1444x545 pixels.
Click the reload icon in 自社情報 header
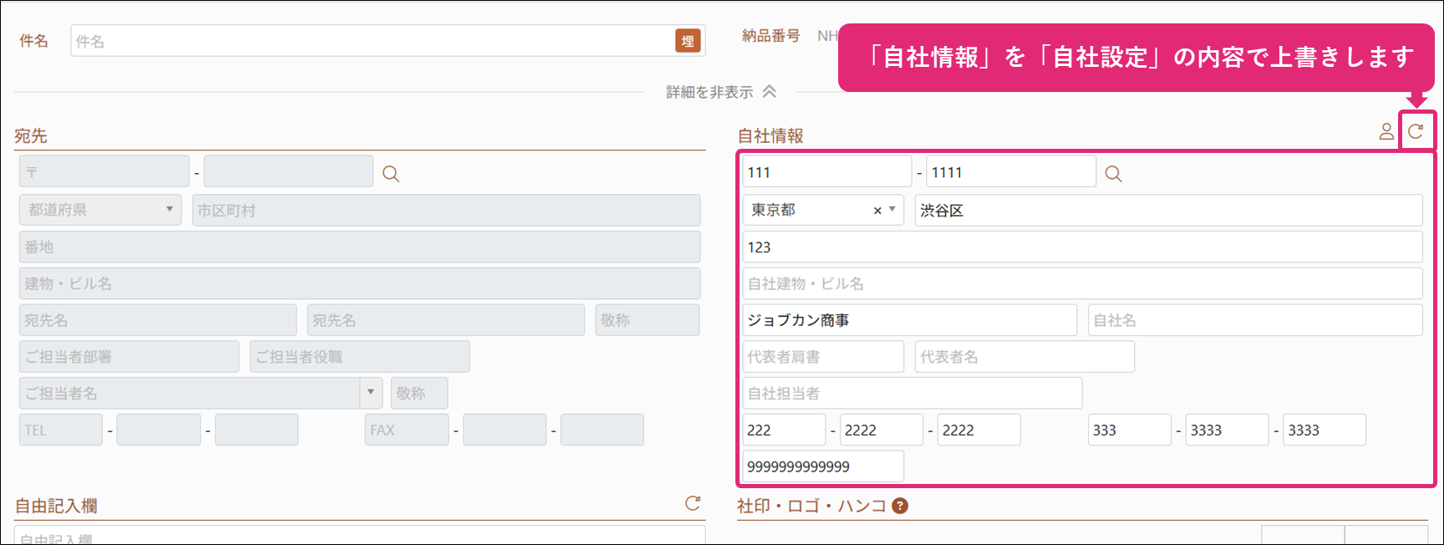tap(1416, 131)
